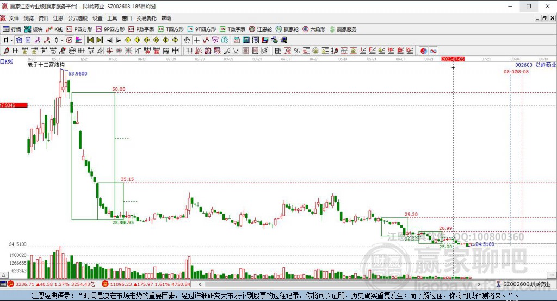Click the up-triangle button beside volume panel
This screenshot has width=557, height=301.
point(4,275)
